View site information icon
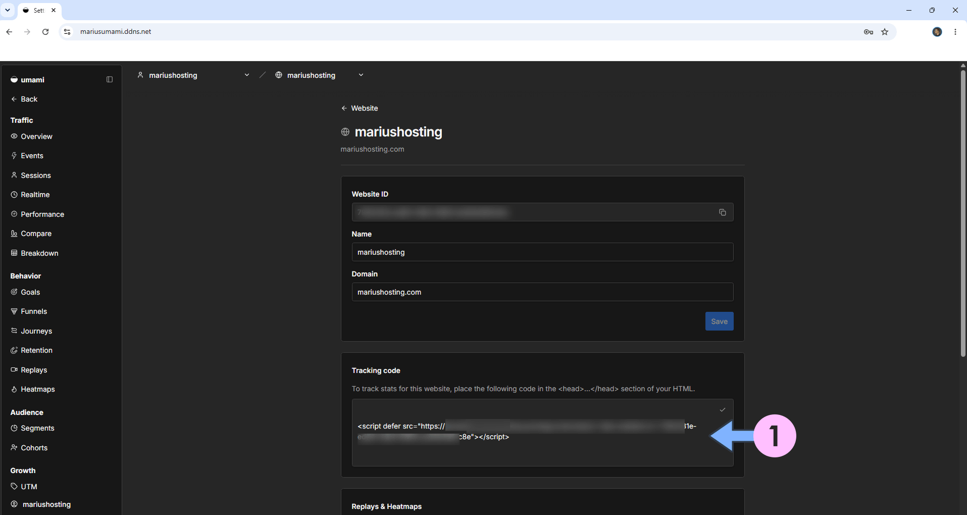The width and height of the screenshot is (967, 515). pyautogui.click(x=67, y=32)
